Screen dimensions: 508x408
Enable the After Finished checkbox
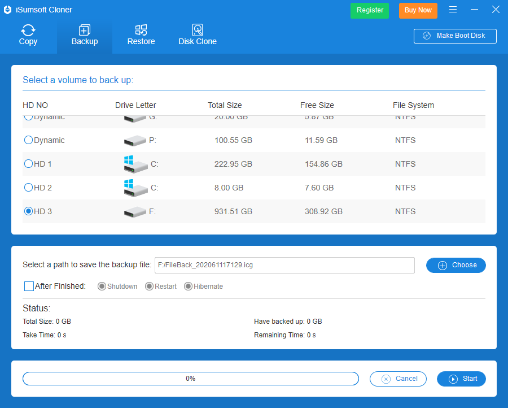(29, 287)
